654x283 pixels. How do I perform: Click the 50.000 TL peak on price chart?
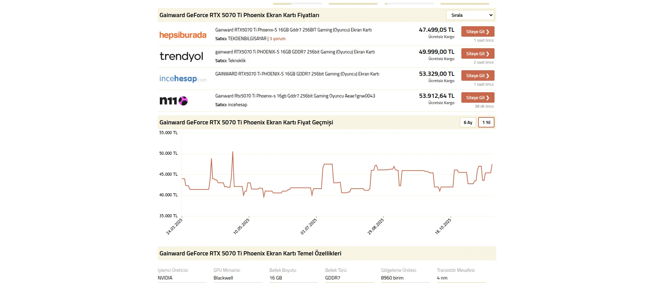233,152
